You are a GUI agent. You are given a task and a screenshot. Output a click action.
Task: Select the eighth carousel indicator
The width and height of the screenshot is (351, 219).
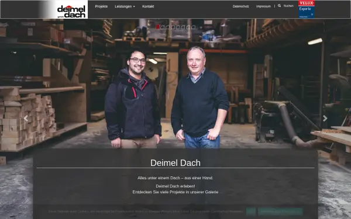point(194,27)
